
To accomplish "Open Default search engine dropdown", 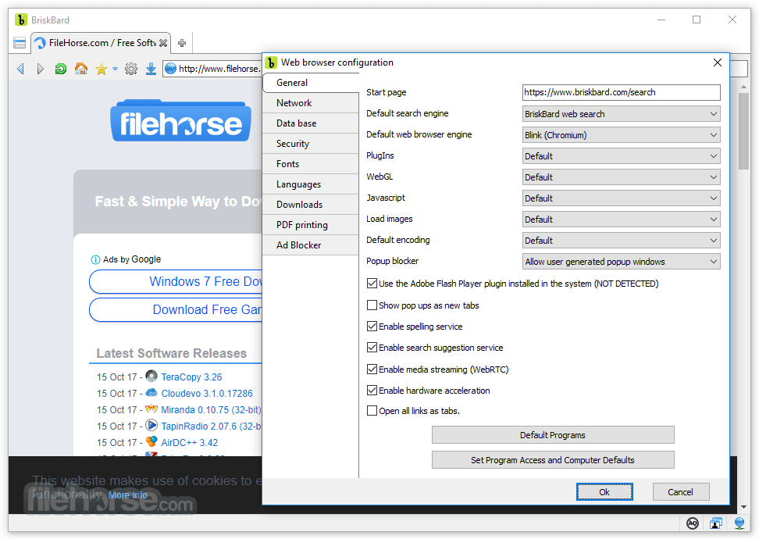I will click(621, 114).
